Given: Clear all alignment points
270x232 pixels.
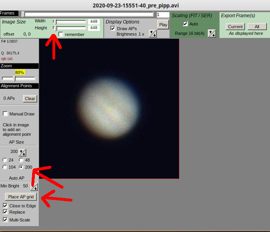Looking at the screenshot, I should pyautogui.click(x=30, y=99).
